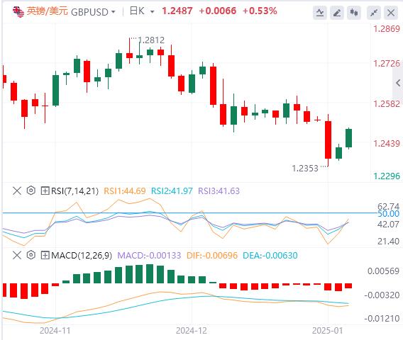Click the RSI(7,14,21) indicator label
403x340 pixels.
[x=74, y=191]
